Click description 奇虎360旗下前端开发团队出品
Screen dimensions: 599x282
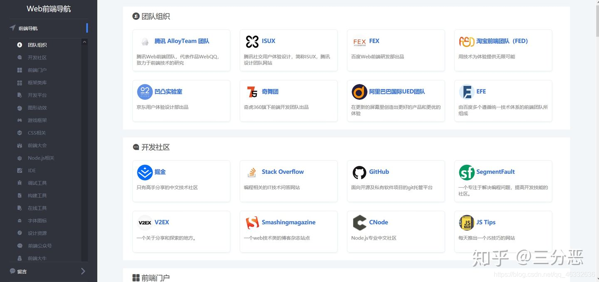click(x=276, y=107)
